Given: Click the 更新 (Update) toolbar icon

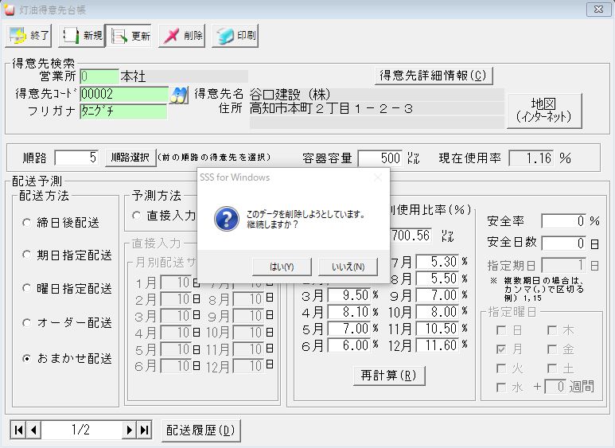Looking at the screenshot, I should pyautogui.click(x=130, y=36).
